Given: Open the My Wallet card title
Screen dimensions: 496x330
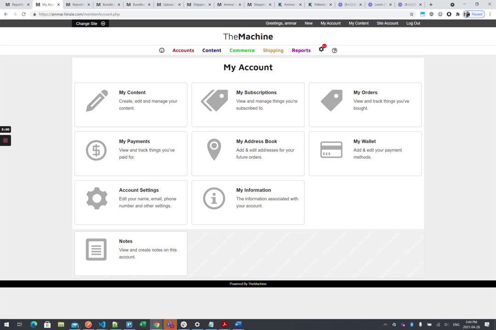Looking at the screenshot, I should (x=364, y=142).
